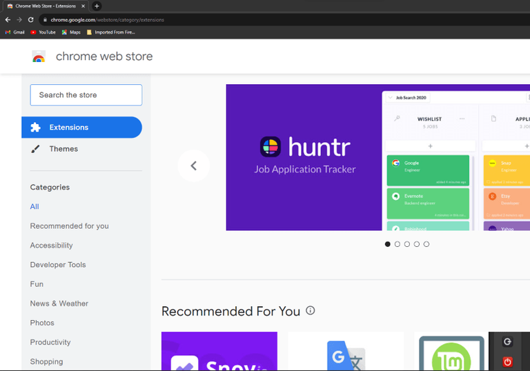The image size is (530, 371).
Task: Choose the News & Weather category
Action: [x=59, y=303]
